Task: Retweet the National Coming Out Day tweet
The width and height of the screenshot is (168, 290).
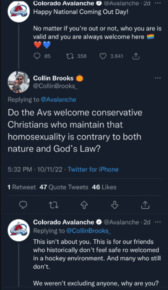Action: (x=68, y=56)
